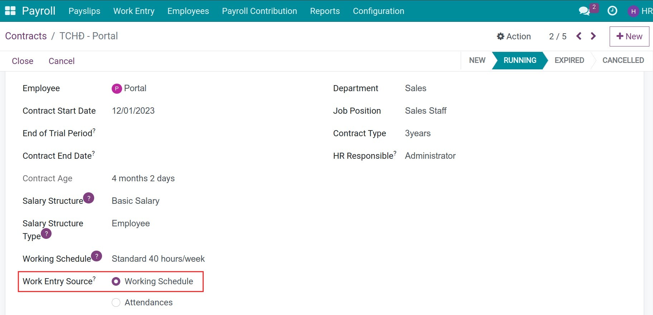Show Salary Structure help tooltip icon
This screenshot has height=315, width=653.
[x=89, y=198]
